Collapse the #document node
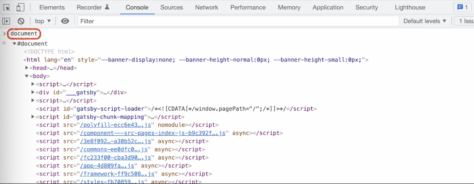Image resolution: width=474 pixels, height=184 pixels. [14, 44]
